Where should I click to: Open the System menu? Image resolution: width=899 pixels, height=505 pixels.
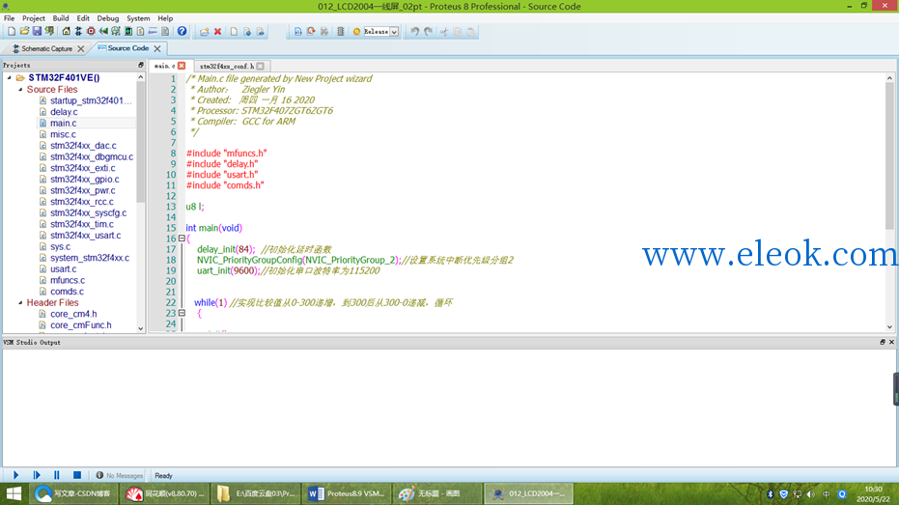pos(138,18)
